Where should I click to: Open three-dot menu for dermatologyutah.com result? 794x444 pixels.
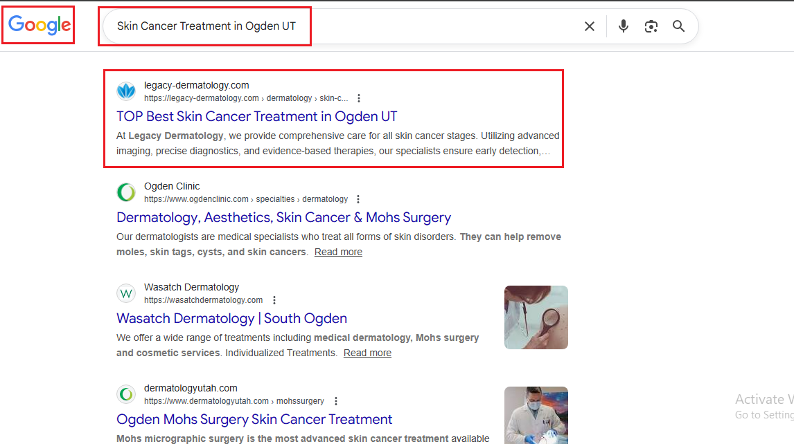click(335, 401)
